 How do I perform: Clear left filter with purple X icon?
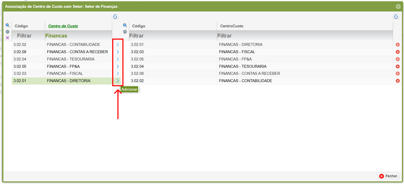pos(8,38)
